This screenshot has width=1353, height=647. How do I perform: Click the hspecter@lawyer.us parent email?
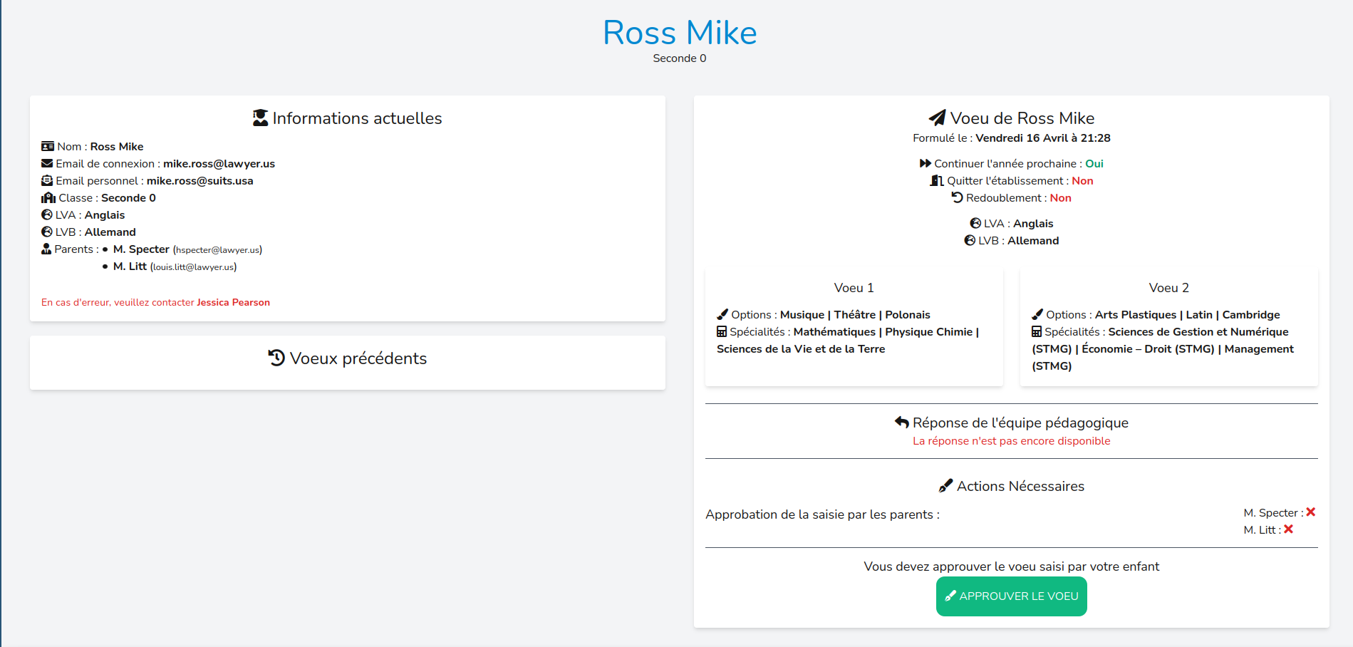pyautogui.click(x=217, y=250)
